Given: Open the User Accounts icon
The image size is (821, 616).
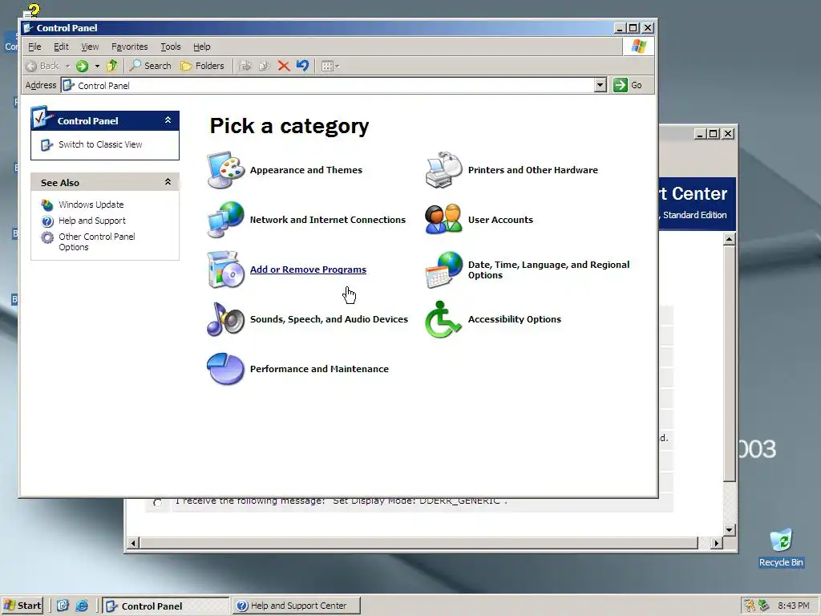Looking at the screenshot, I should point(443,220).
